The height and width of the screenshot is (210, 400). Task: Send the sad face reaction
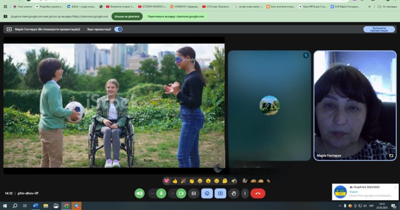[216, 181]
